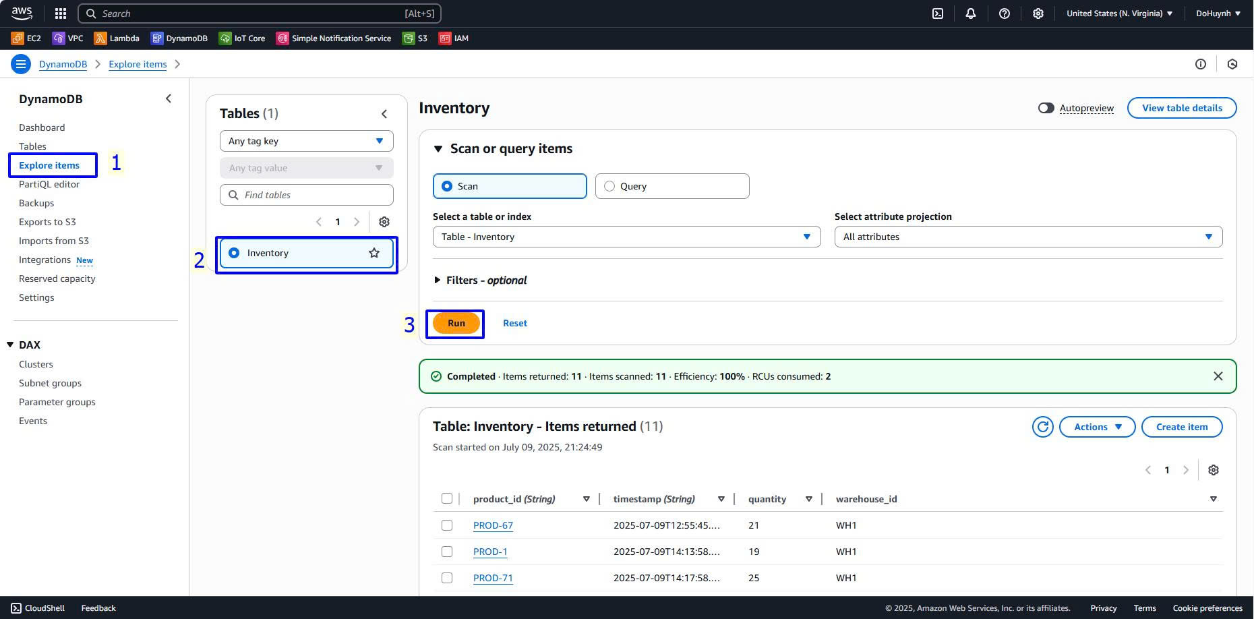The height and width of the screenshot is (619, 1254).
Task: Favorite the Inventory table with the star
Action: pos(374,253)
